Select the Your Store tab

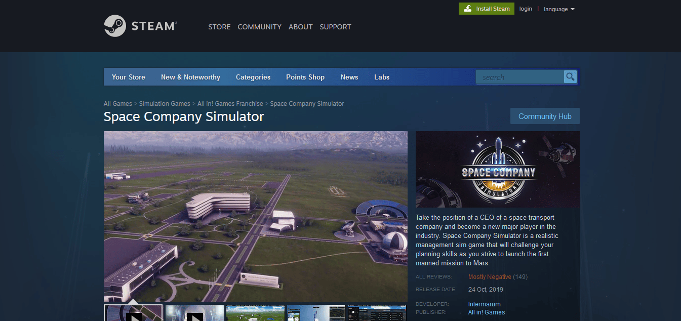coord(129,77)
